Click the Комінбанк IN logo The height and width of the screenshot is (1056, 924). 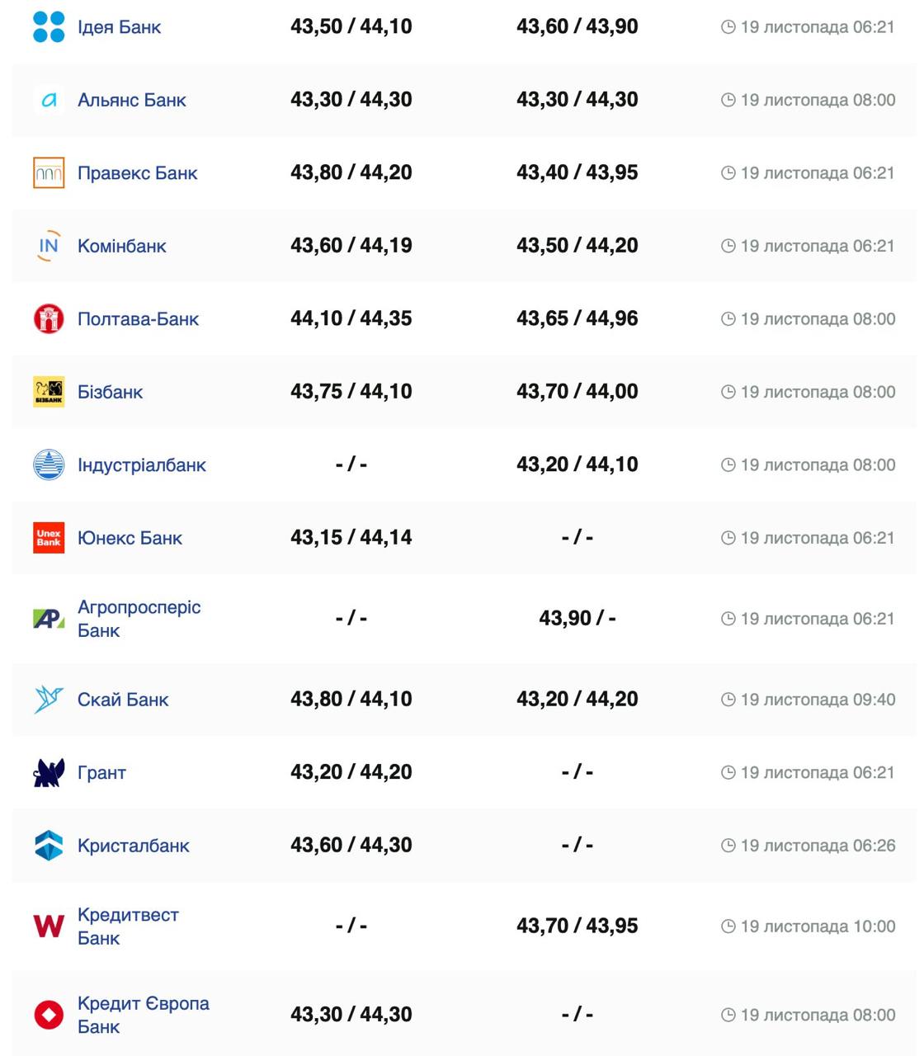point(49,246)
